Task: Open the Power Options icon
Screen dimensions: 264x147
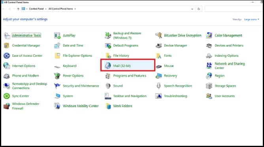Action: point(57,76)
